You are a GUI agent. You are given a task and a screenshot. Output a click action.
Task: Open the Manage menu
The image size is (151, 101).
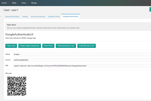pos(35,3)
